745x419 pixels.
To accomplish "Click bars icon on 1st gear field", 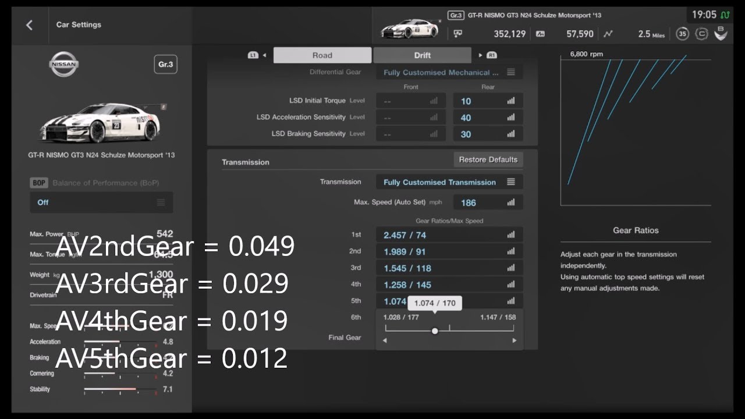I will coord(511,235).
